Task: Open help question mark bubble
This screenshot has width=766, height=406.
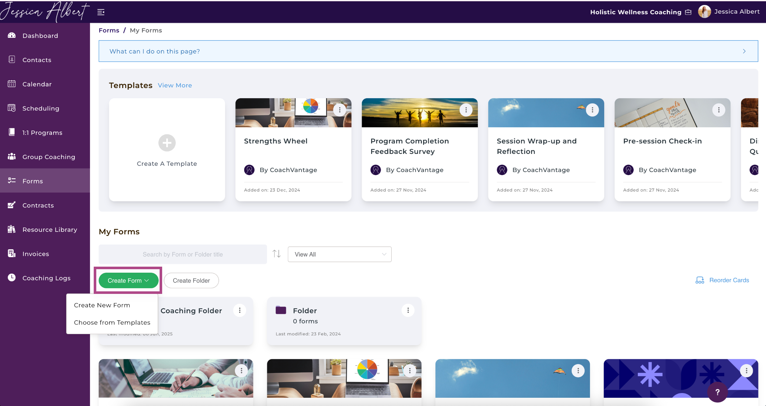Action: pyautogui.click(x=717, y=392)
